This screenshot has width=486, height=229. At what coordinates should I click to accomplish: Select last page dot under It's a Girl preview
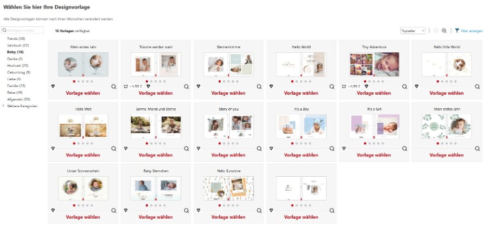[382, 143]
